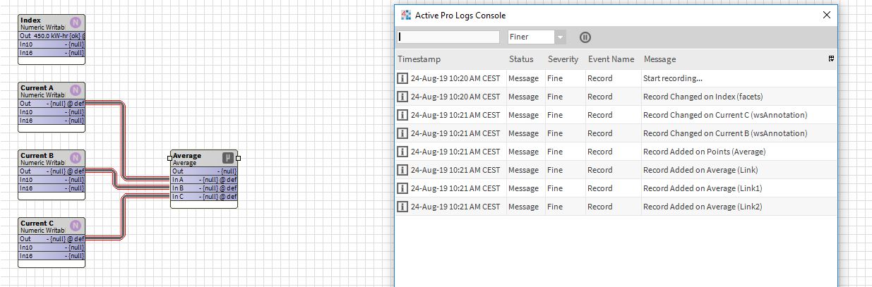Click info icon of Average (Link2) row
Screen dimensions: 872x287
pyautogui.click(x=402, y=207)
